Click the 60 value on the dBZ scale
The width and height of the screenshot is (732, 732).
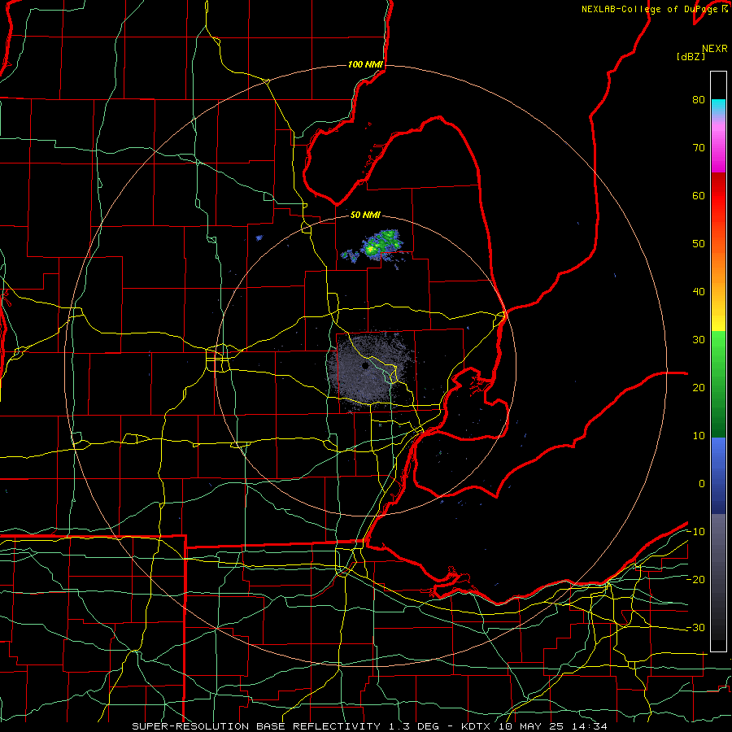click(x=699, y=195)
